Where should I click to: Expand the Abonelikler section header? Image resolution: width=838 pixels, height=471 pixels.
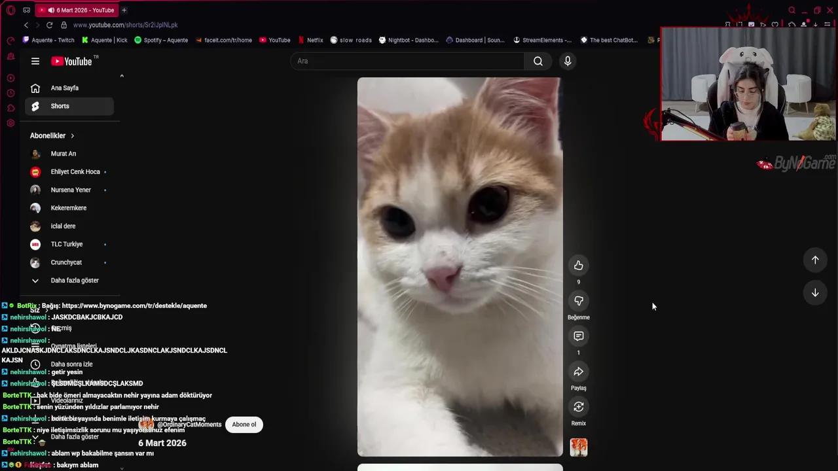pyautogui.click(x=52, y=135)
